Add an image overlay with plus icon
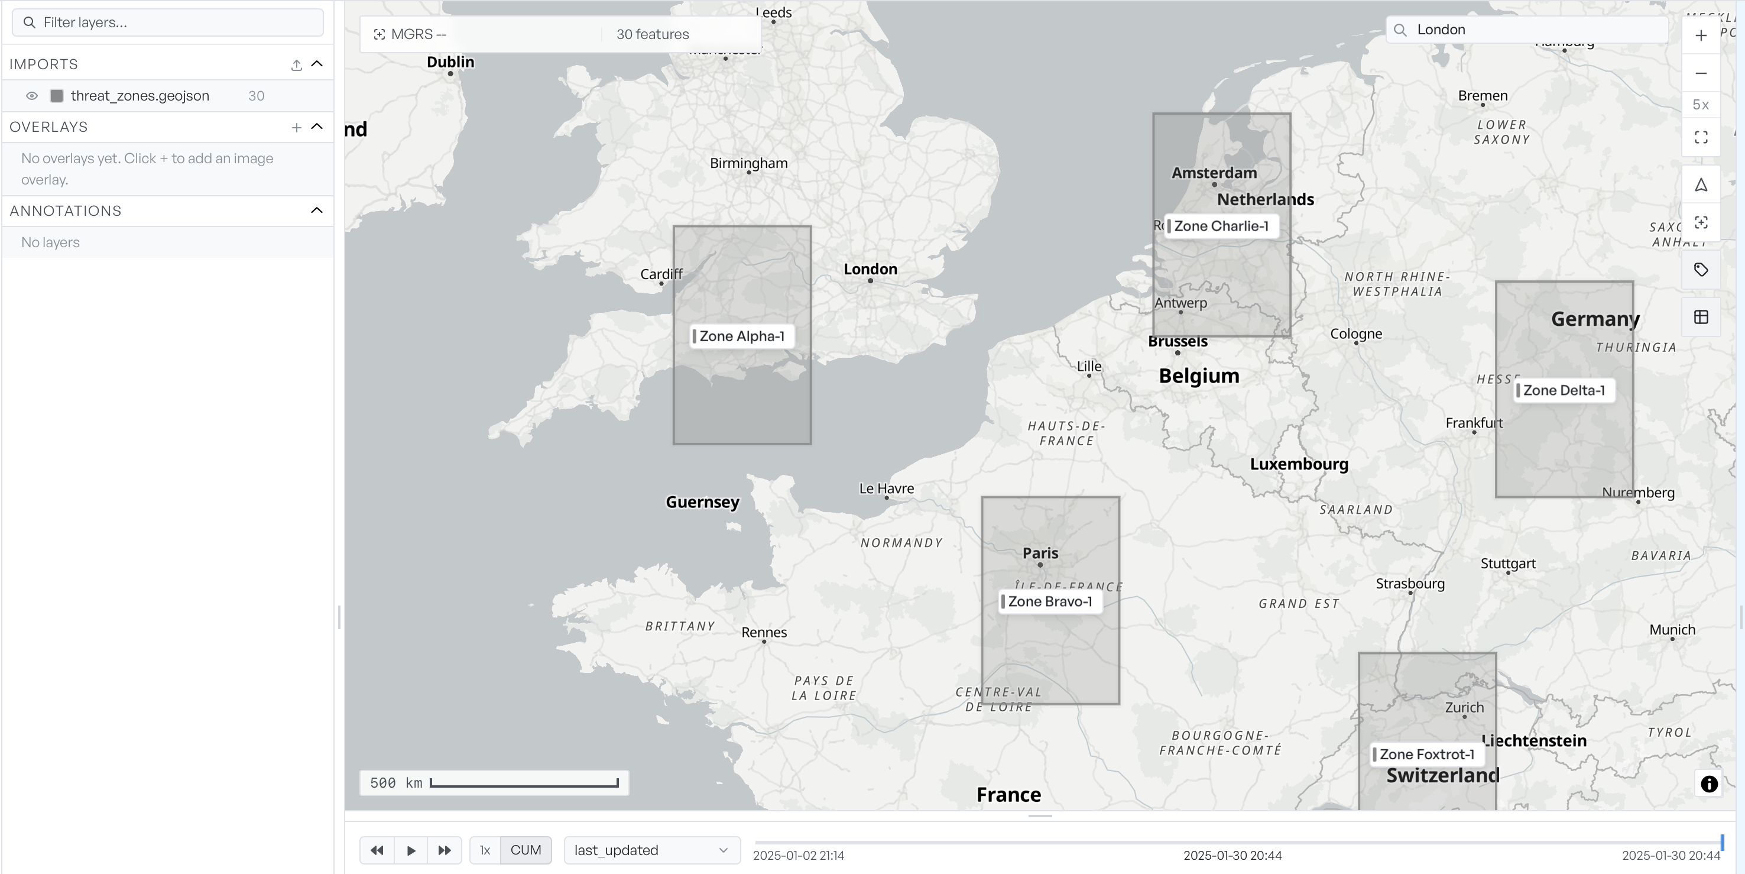Viewport: 1745px width, 874px height. click(296, 127)
